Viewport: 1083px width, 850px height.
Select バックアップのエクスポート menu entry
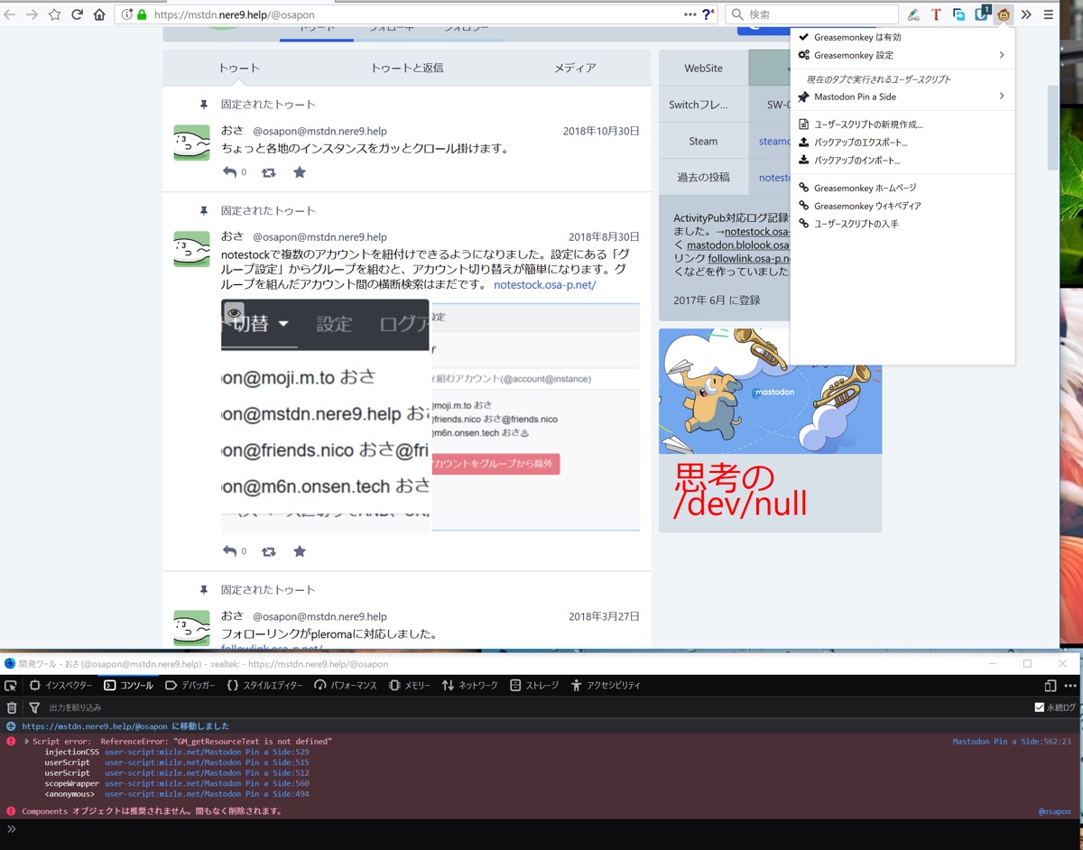click(902, 143)
